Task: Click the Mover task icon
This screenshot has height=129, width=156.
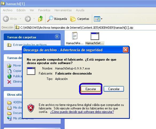Action: (9, 65)
